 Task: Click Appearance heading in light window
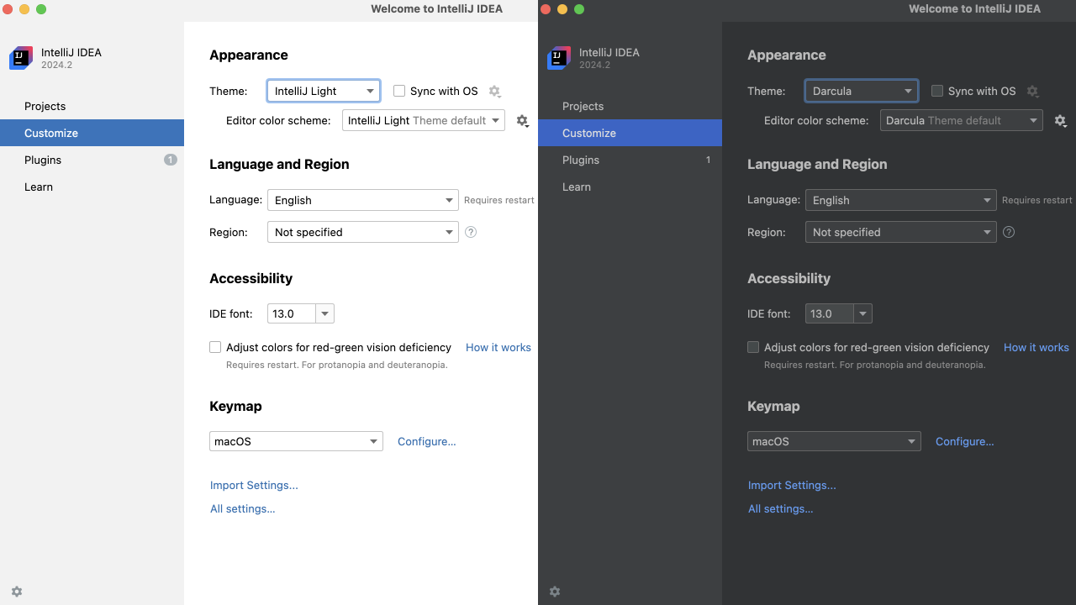point(249,55)
